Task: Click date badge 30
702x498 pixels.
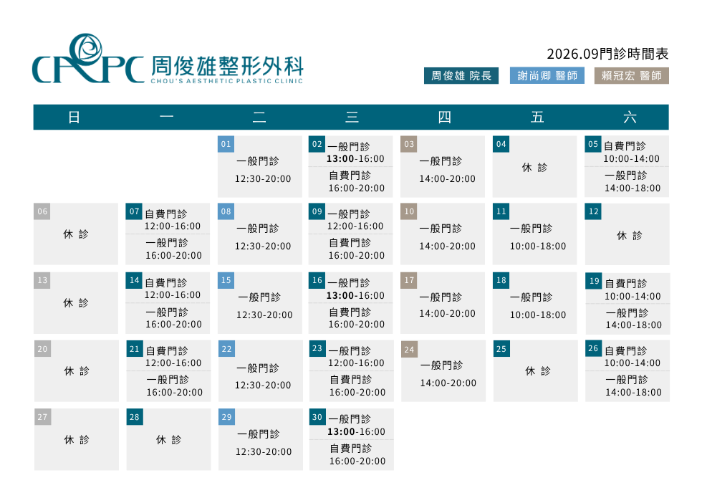Action: click(317, 417)
